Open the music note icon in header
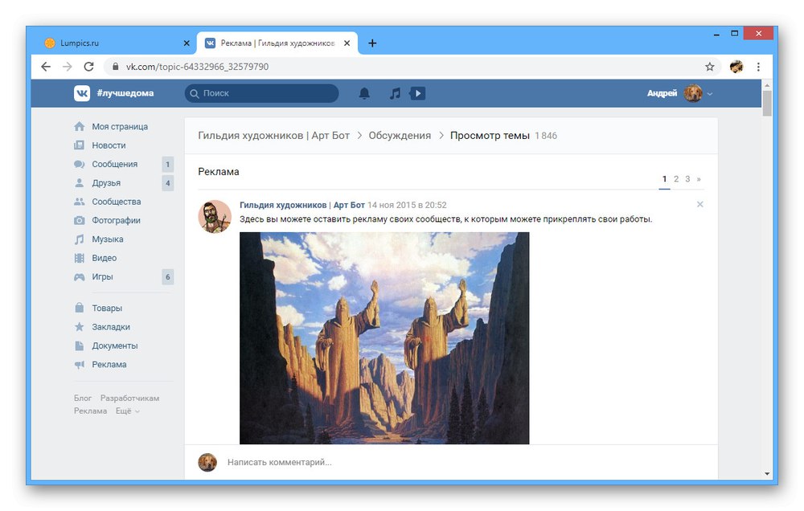 [395, 93]
